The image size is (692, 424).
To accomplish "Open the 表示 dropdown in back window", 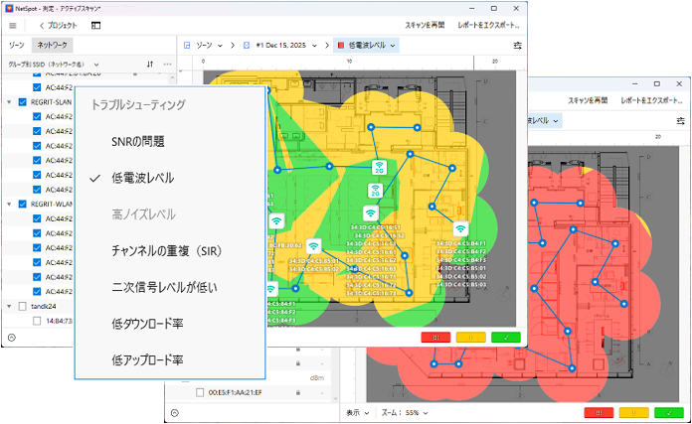I will coord(358,413).
